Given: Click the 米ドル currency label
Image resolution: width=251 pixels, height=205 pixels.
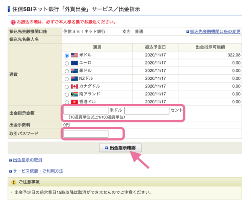Looking at the screenshot, I should pyautogui.click(x=85, y=55).
